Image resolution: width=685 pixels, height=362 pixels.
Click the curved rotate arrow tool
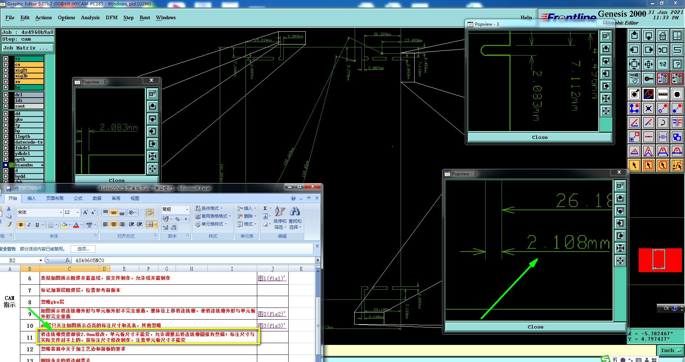click(663, 123)
